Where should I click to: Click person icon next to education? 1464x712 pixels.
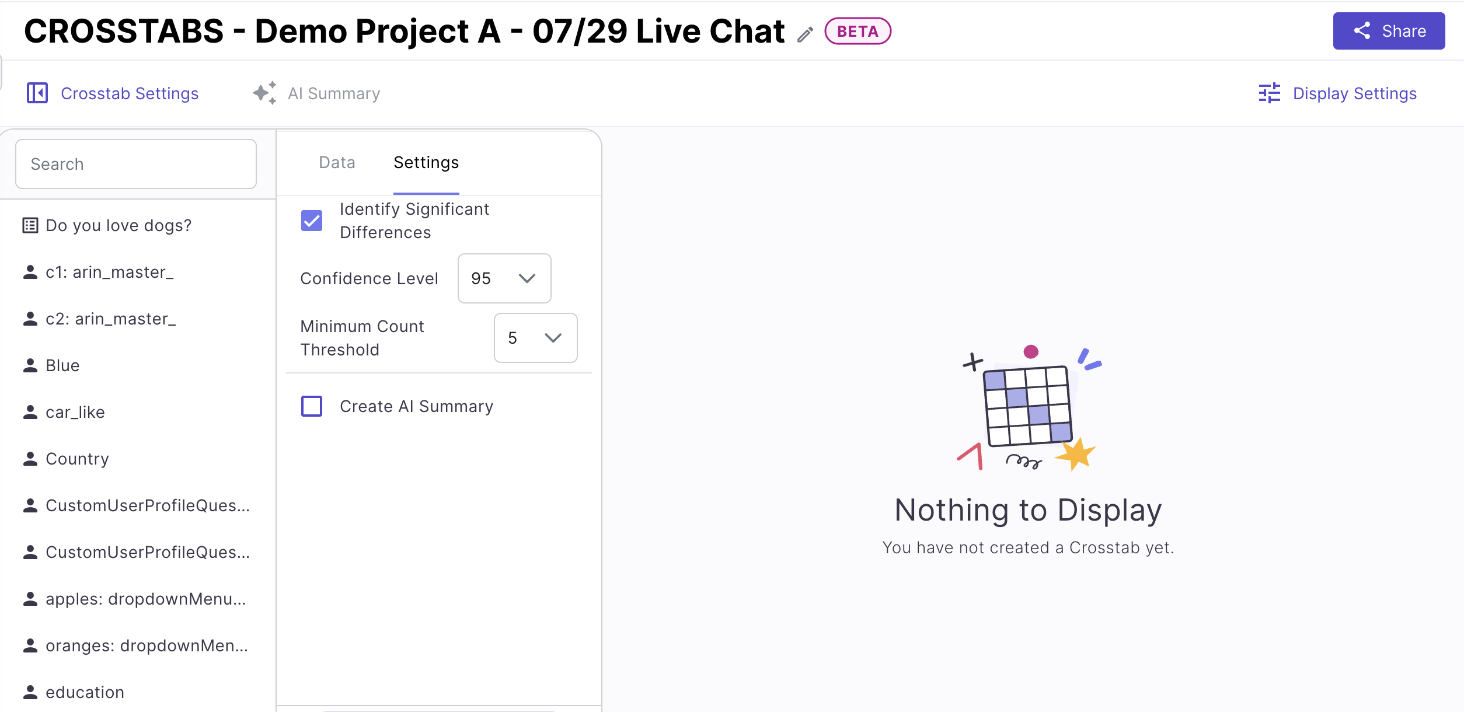[x=30, y=692]
